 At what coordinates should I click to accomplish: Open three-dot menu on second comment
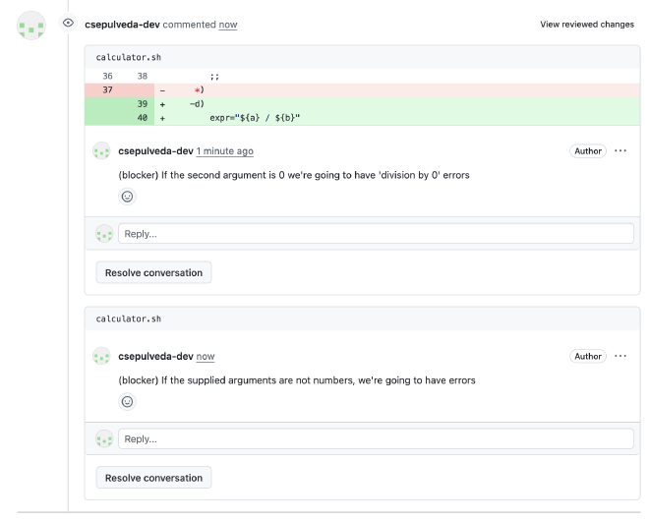pyautogui.click(x=620, y=356)
